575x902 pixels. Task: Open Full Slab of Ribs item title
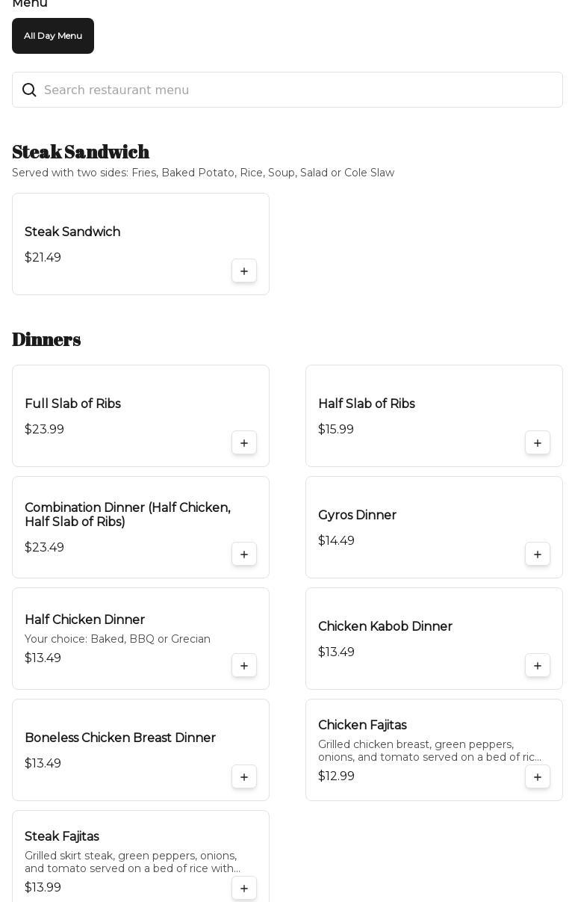point(72,404)
